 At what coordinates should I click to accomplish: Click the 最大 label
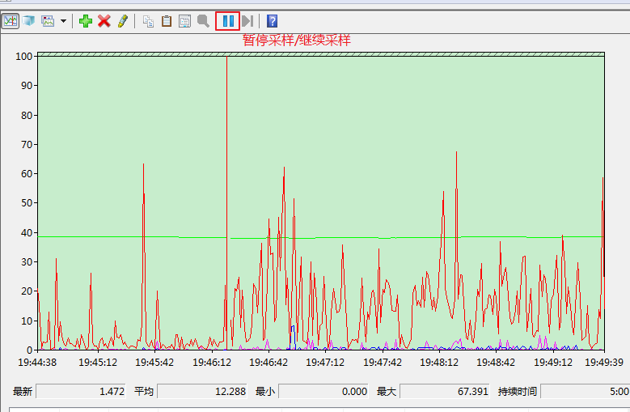(x=387, y=392)
